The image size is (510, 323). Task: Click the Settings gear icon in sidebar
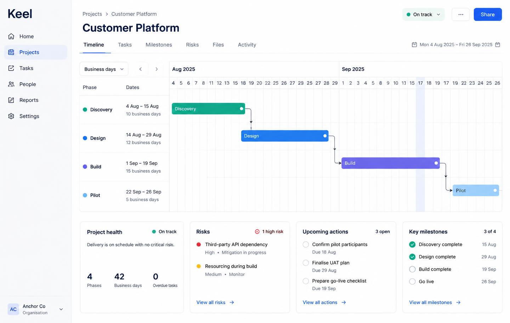pos(11,116)
